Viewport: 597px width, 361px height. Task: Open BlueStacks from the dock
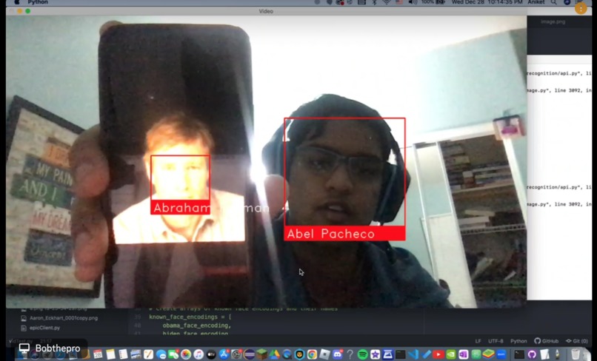489,354
